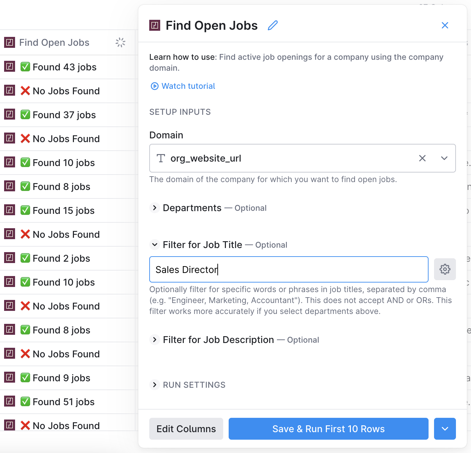
Task: Expand the Filter for Job Description section
Action: point(155,340)
